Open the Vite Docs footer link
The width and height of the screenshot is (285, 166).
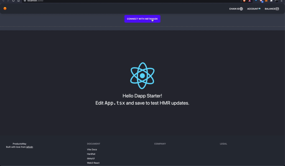tap(92, 149)
